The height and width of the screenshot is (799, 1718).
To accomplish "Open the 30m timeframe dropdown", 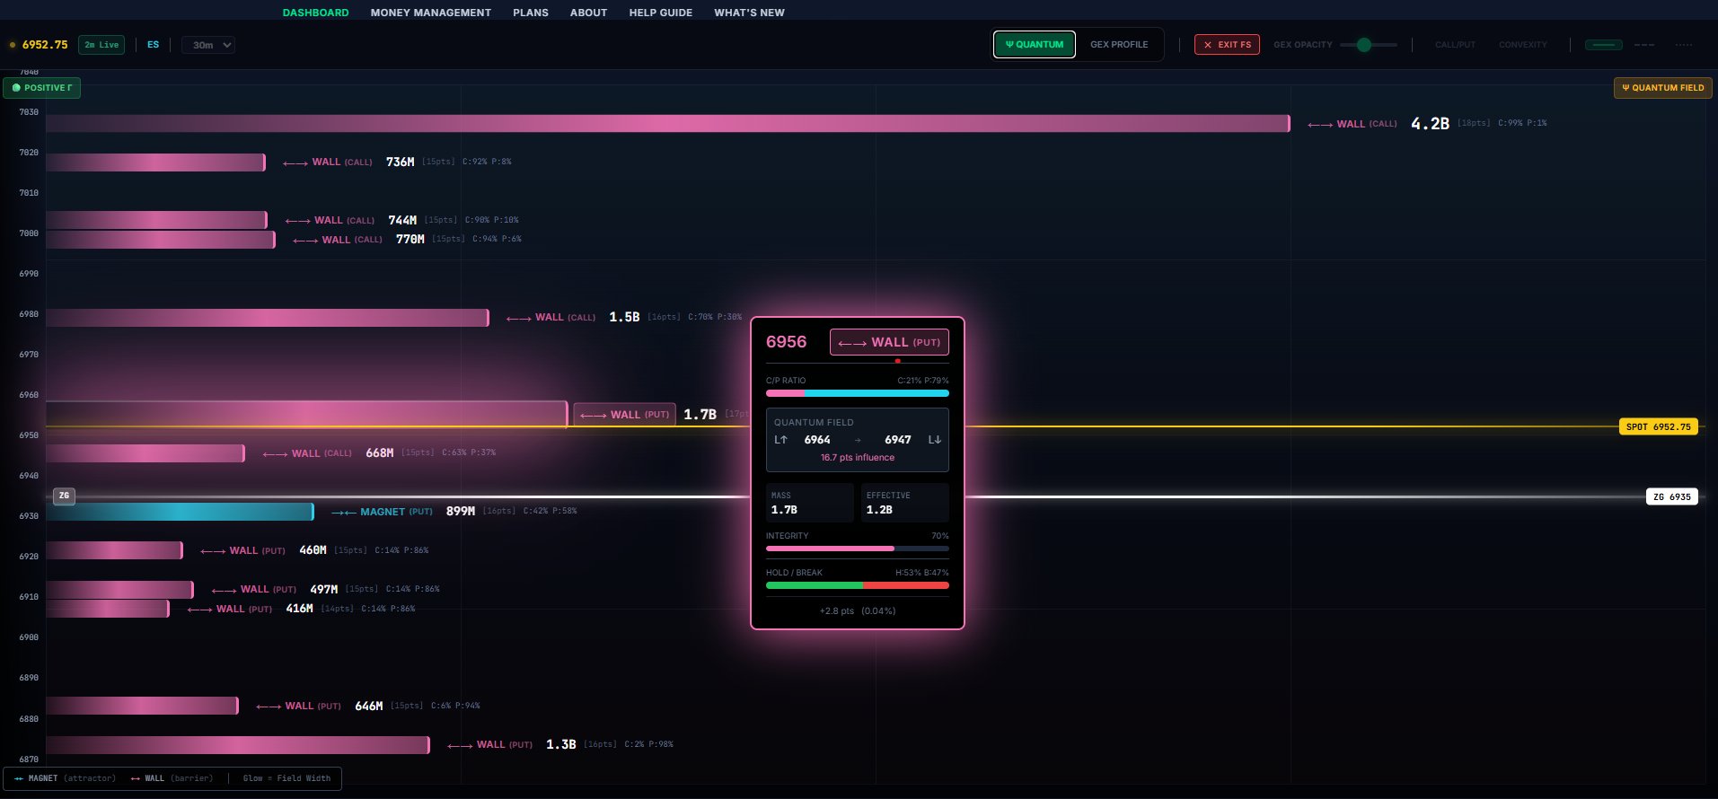I will [x=208, y=45].
